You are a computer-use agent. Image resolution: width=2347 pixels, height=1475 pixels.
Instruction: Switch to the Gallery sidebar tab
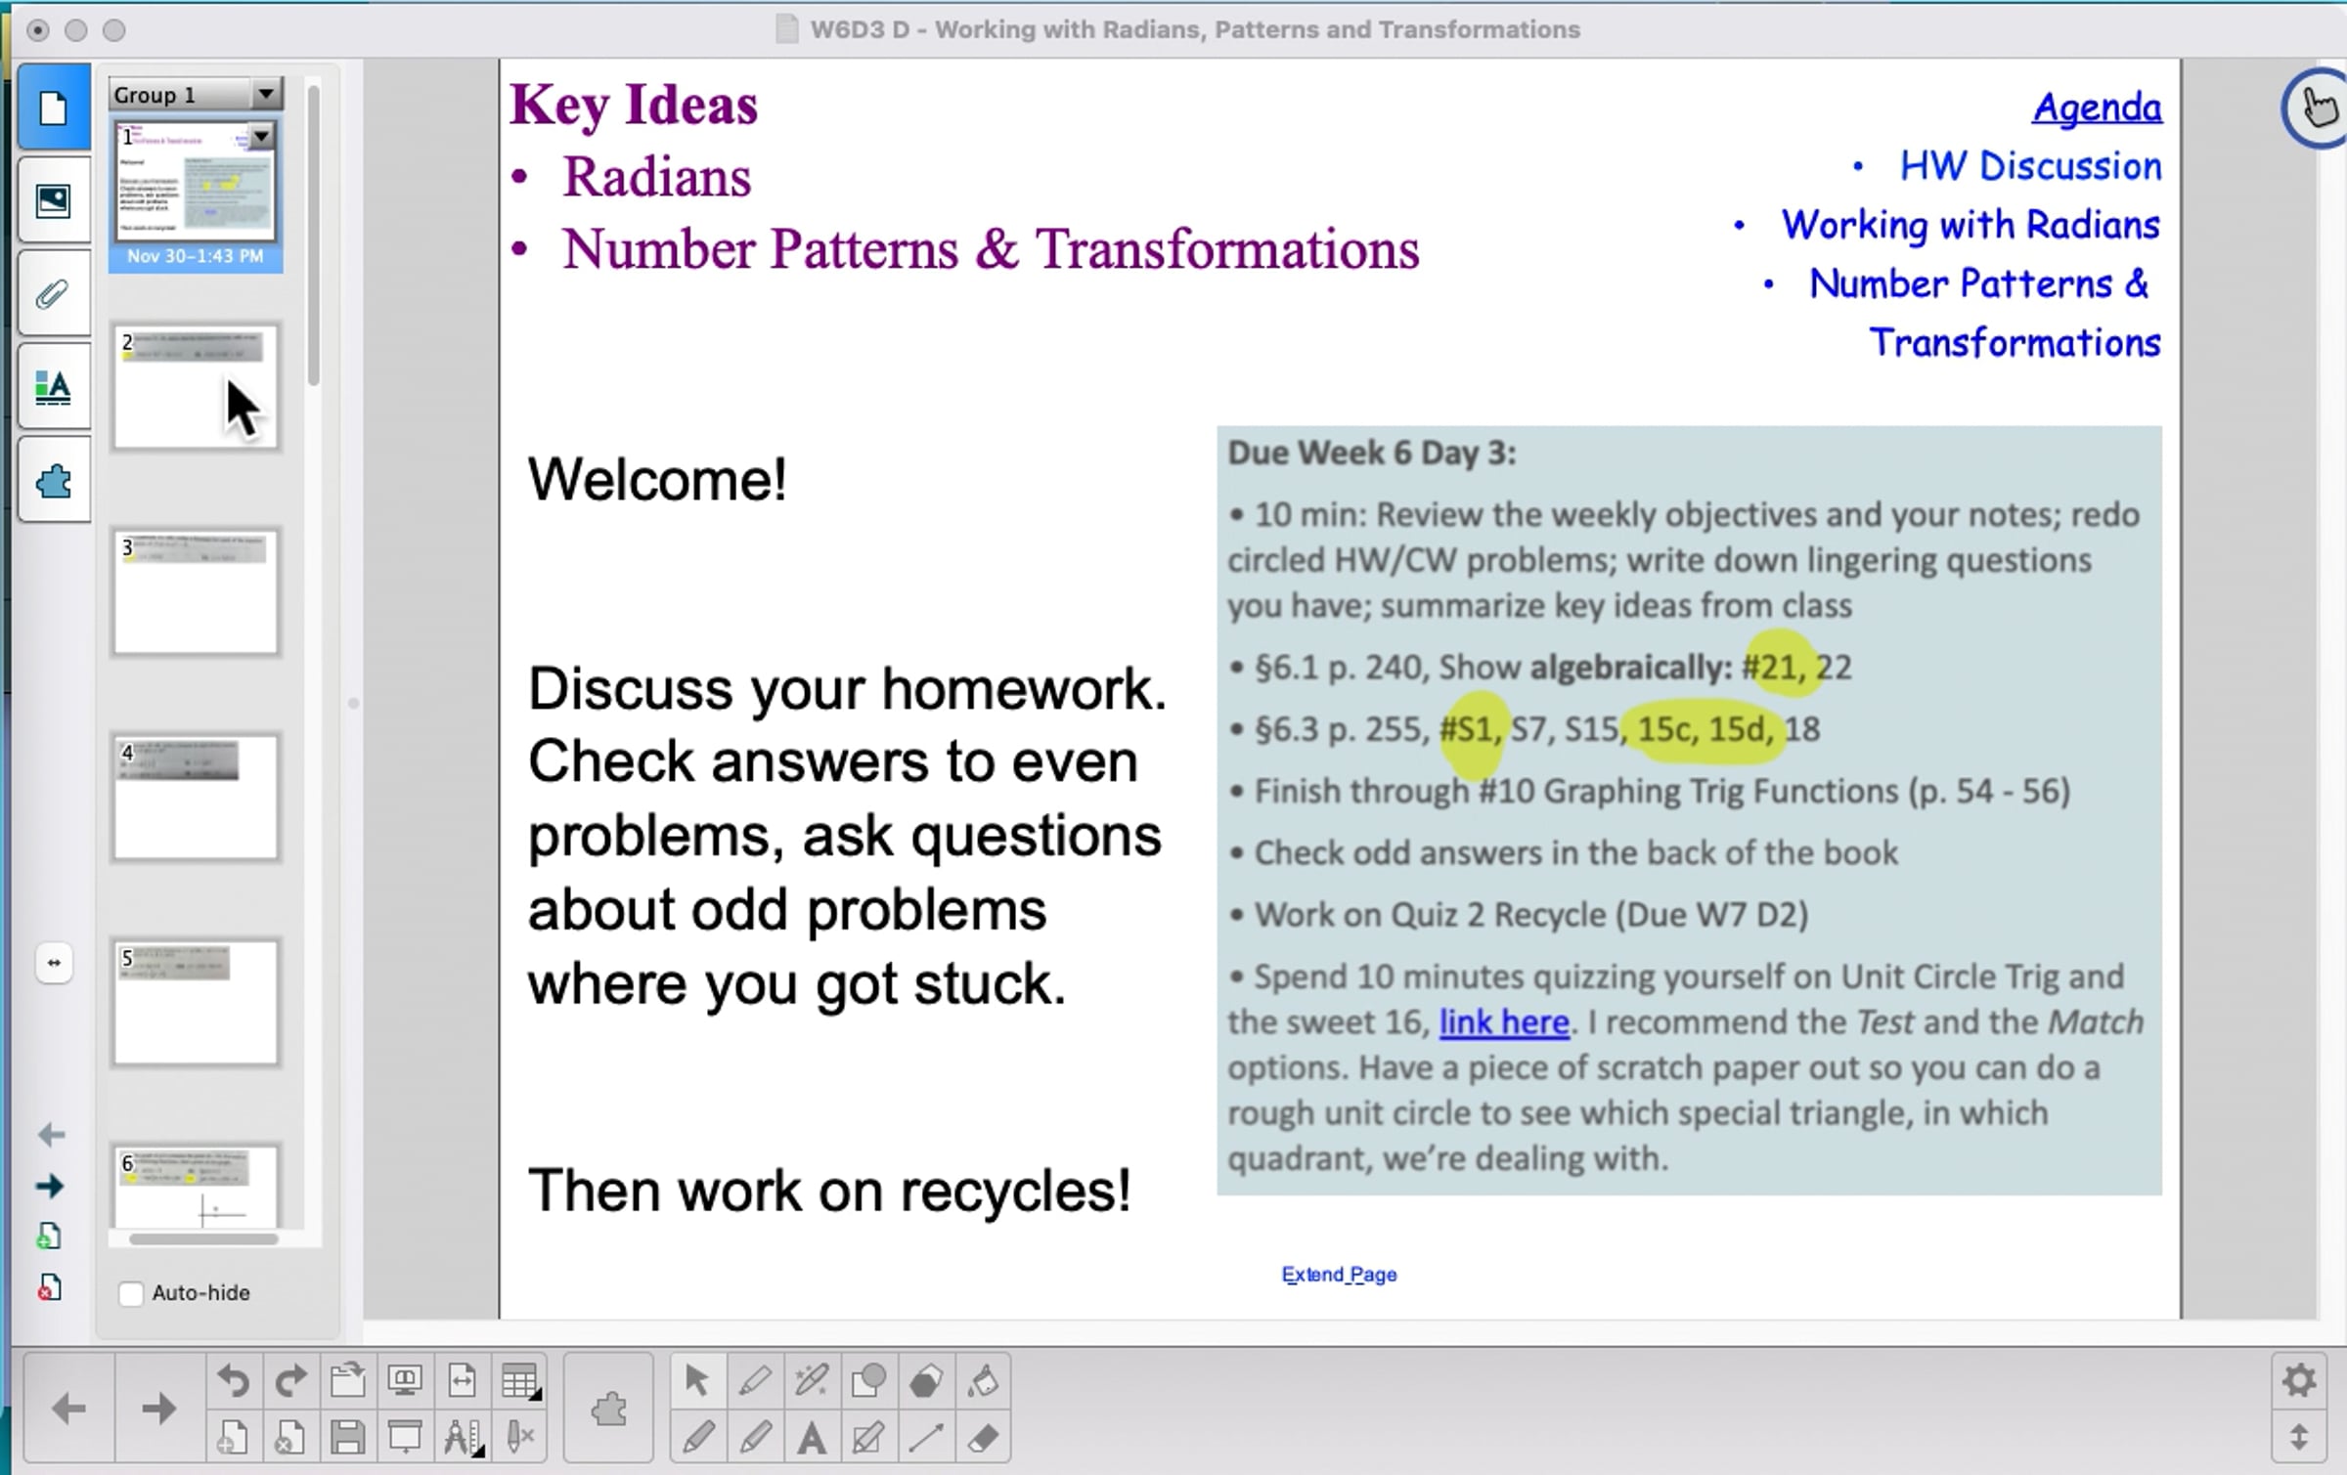pos(53,201)
